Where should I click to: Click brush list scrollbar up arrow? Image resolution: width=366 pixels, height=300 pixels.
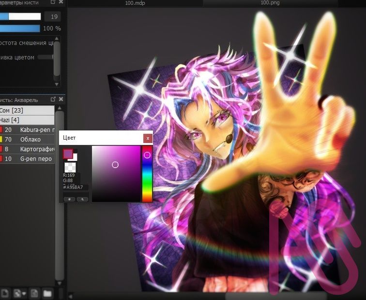(x=60, y=108)
